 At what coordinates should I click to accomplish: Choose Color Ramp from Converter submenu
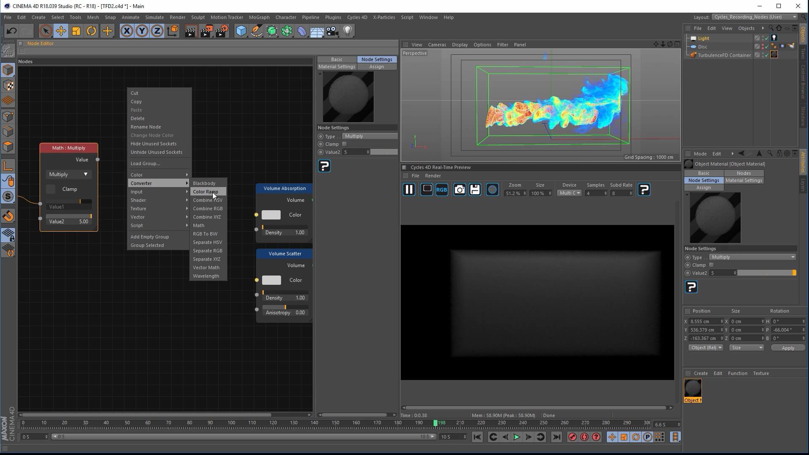click(x=206, y=192)
